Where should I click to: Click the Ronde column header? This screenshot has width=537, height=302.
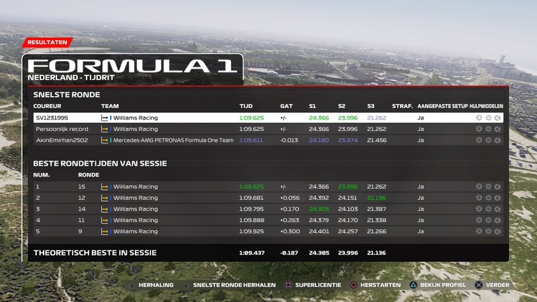89,175
